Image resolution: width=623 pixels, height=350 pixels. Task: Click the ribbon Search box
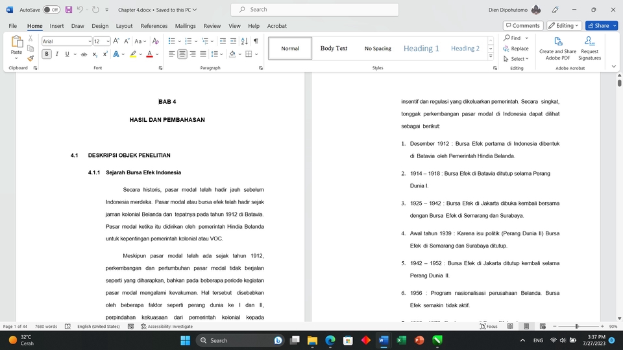(315, 10)
